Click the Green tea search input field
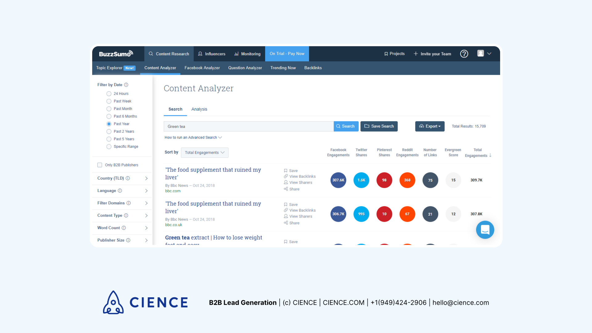 coord(249,126)
